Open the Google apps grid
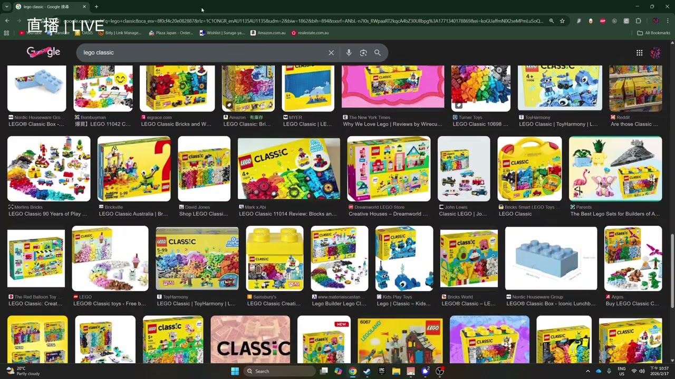Image resolution: width=675 pixels, height=379 pixels. coord(639,53)
